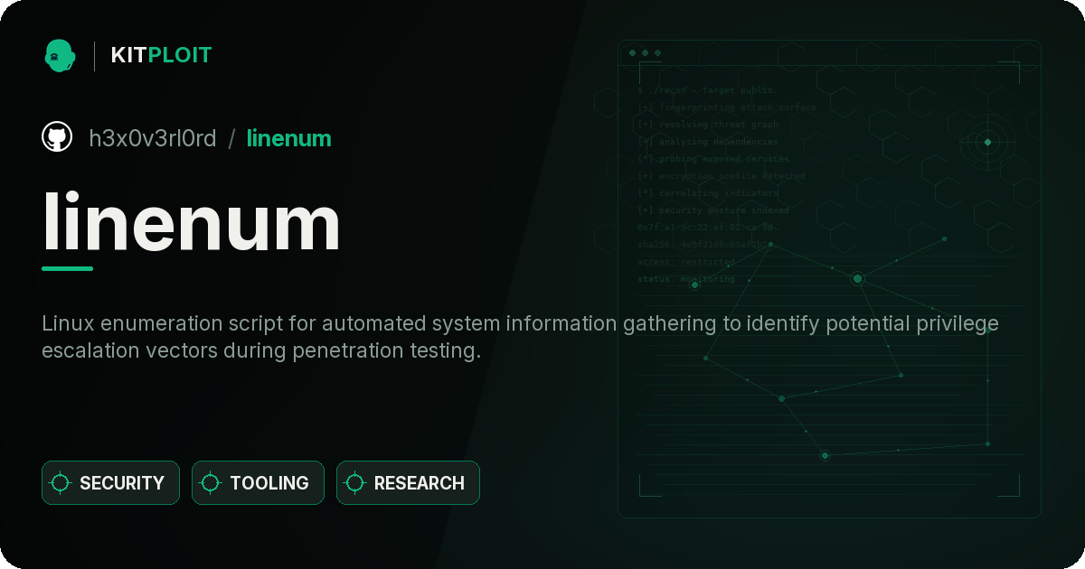Click the 'status: monitoring' terminal line
This screenshot has width=1085, height=569.
pyautogui.click(x=685, y=279)
